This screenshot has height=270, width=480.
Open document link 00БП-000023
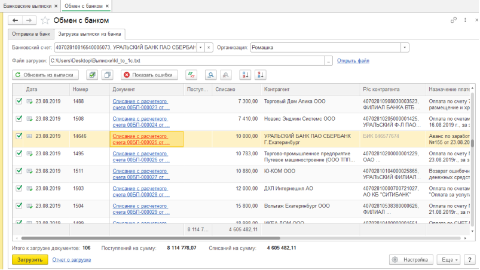click(x=141, y=105)
